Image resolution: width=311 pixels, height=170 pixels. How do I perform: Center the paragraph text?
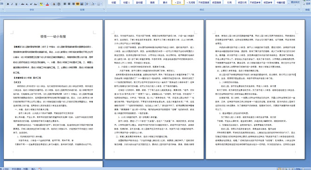click(x=69, y=4)
